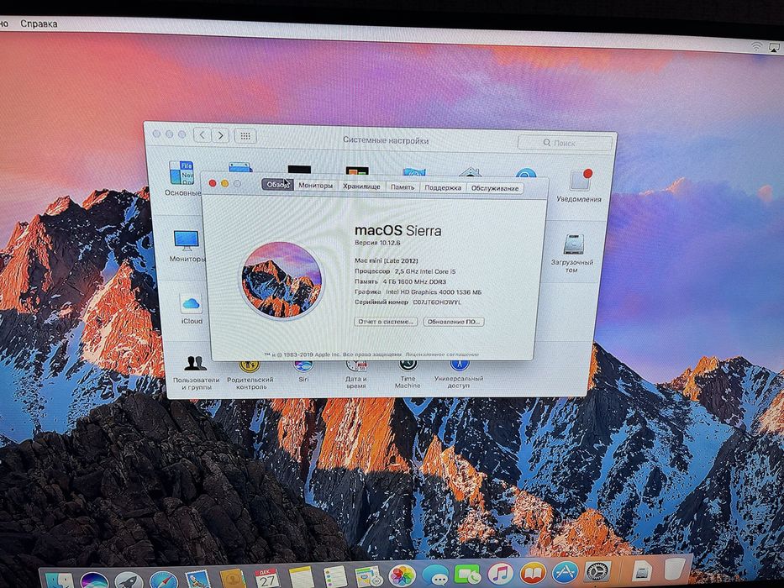Viewport: 784px width, 588px height.
Task: Click the 4 ГБ 1600 MHz DDR3 text
Action: 414,281
